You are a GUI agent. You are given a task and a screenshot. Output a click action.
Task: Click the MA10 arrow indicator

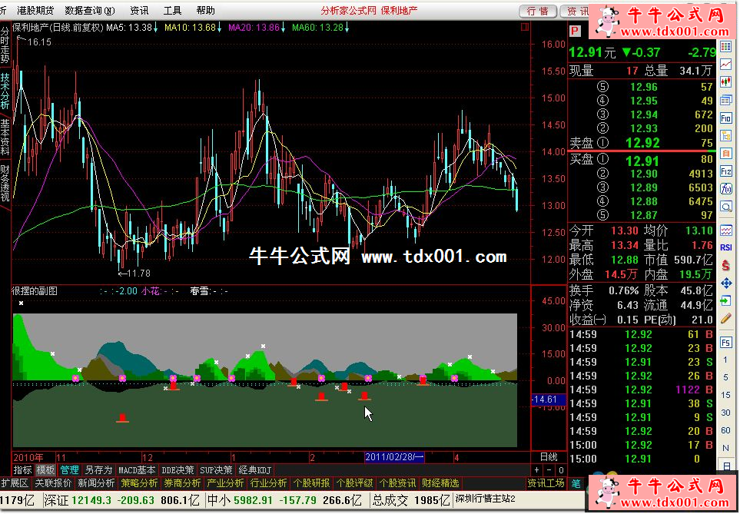point(219,28)
